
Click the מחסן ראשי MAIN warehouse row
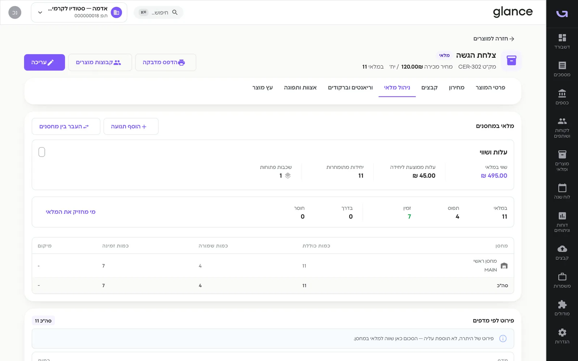[273, 266]
